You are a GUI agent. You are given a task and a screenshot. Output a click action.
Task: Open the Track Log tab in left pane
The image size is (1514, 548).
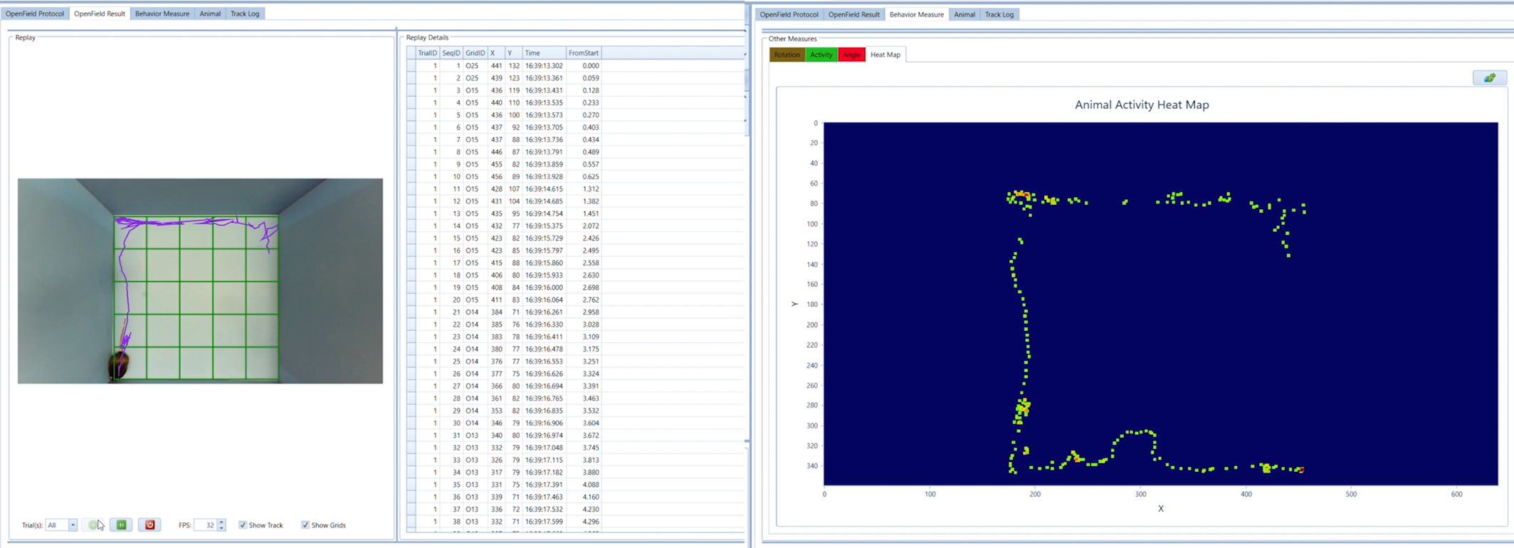coord(245,14)
